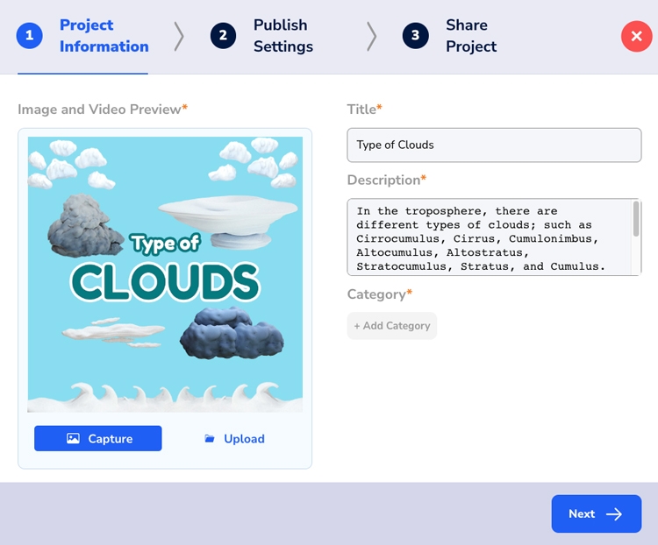Select the Upload text link
Image resolution: width=658 pixels, height=545 pixels.
(x=244, y=439)
